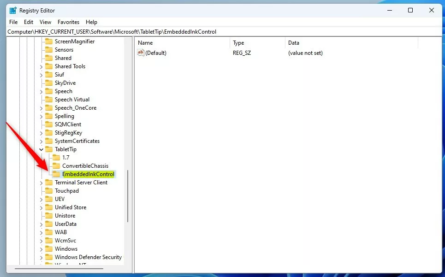Select the WcmSvc folder icon
The height and width of the screenshot is (277, 445).
[49, 241]
